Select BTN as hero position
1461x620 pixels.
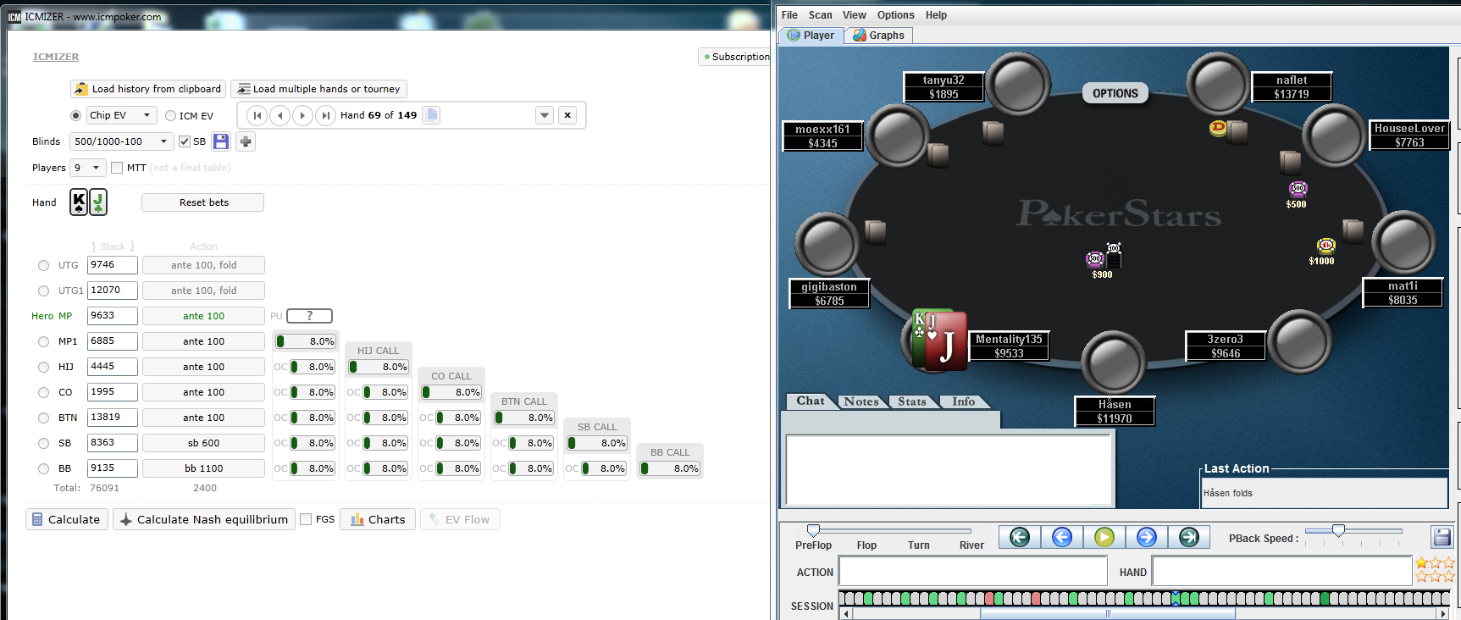pos(43,418)
